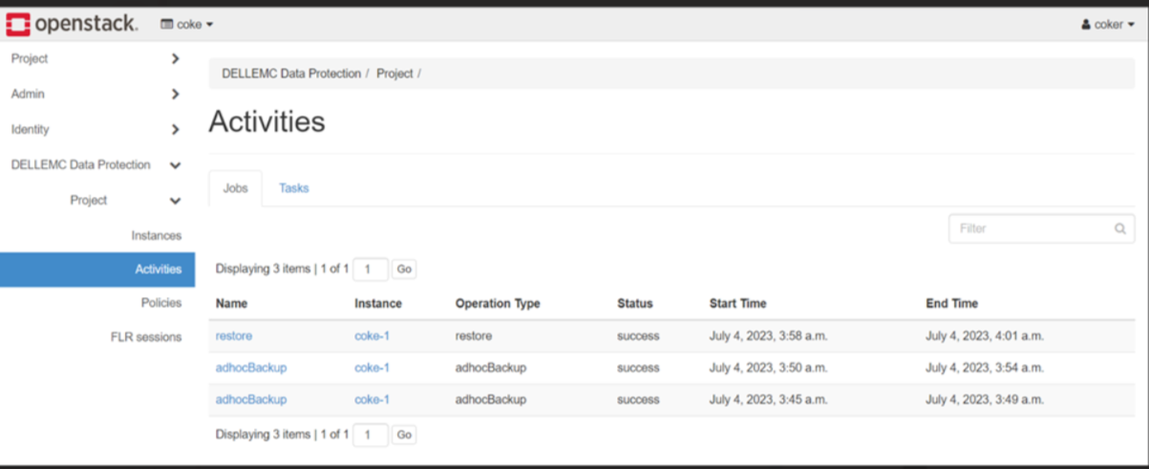Open FLR sessions page

coord(146,336)
